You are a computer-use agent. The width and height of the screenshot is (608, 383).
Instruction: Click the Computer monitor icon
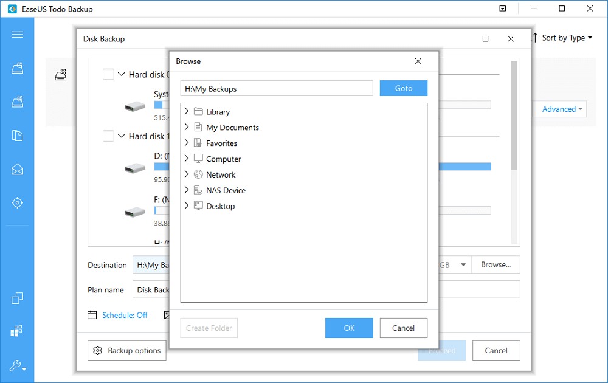[198, 159]
